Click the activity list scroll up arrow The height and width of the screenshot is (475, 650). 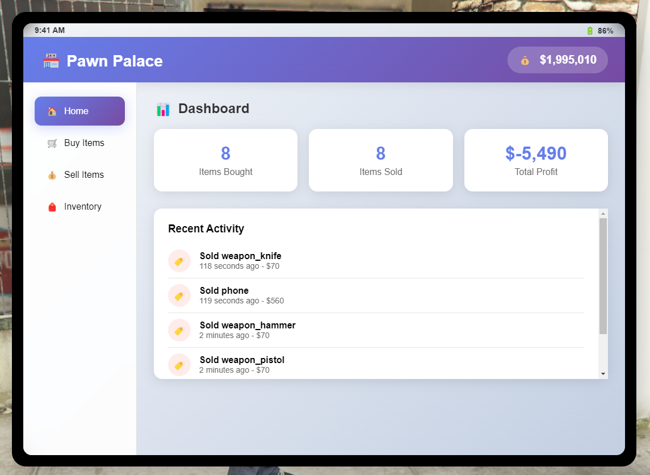pos(603,214)
